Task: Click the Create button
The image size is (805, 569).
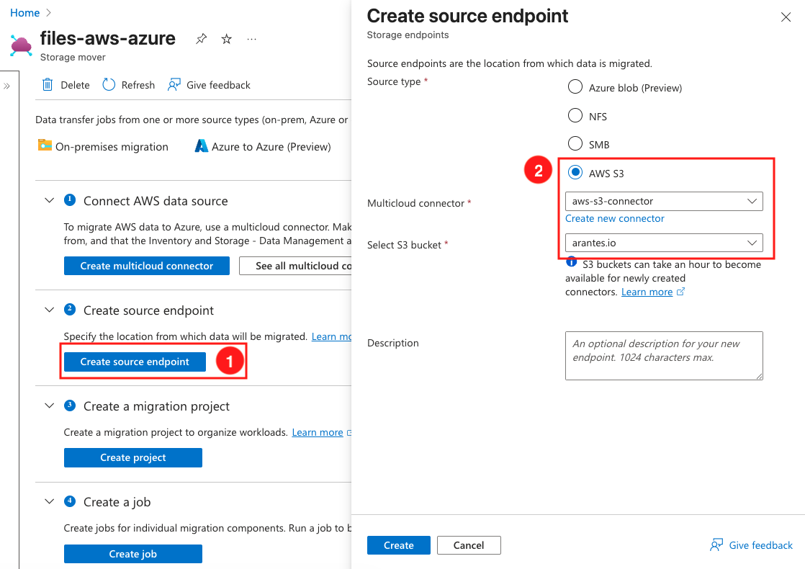Action: tap(398, 545)
